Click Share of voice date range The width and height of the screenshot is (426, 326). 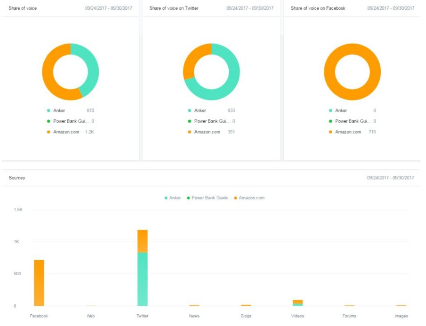109,8
